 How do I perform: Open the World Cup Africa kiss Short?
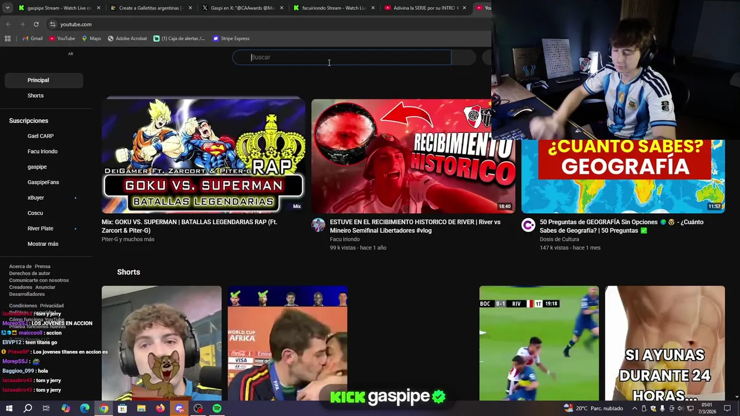[x=287, y=343]
